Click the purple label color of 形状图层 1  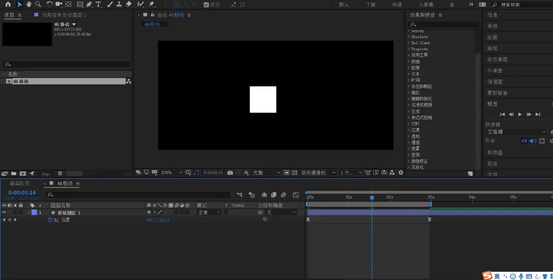(x=34, y=213)
